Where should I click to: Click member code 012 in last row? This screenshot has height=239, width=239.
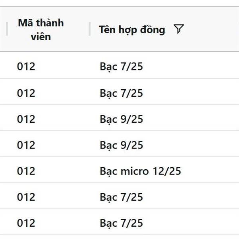click(26, 223)
